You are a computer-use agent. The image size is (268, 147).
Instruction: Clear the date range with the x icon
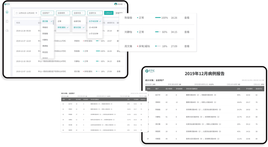36,13
